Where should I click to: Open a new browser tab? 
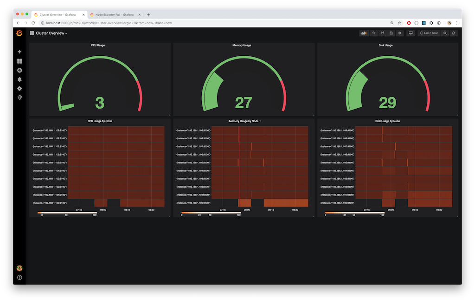coord(148,14)
